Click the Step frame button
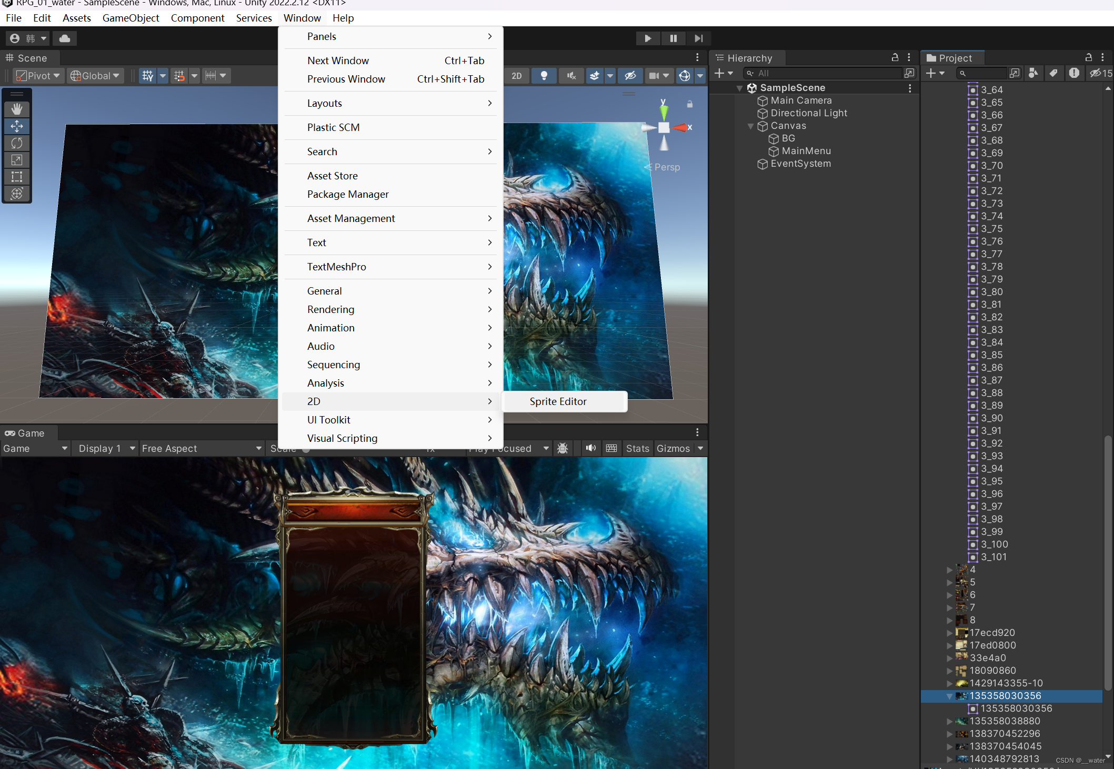This screenshot has width=1114, height=769. 698,38
